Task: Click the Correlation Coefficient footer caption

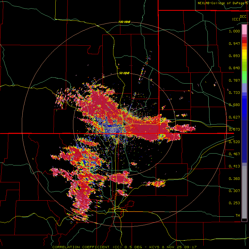Action: click(124, 247)
